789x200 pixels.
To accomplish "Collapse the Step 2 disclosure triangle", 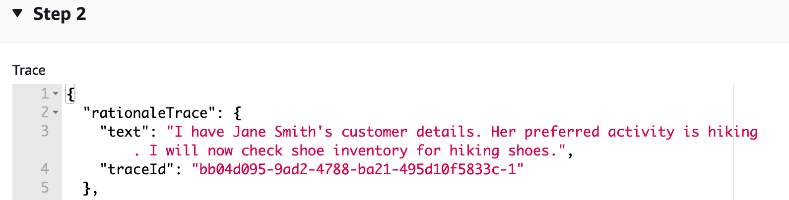I will (18, 13).
